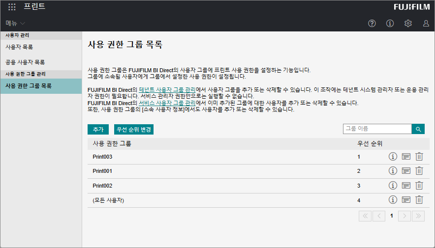435x248 pixels.
Task: Click the search magnifier button
Action: [418, 129]
